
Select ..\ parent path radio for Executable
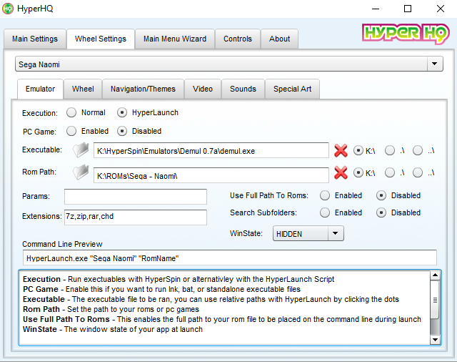coord(418,151)
